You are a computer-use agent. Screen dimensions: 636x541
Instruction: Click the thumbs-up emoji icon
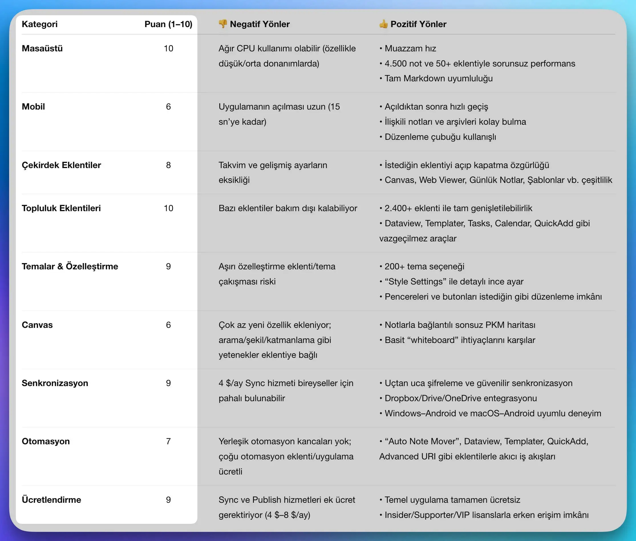[x=383, y=24]
